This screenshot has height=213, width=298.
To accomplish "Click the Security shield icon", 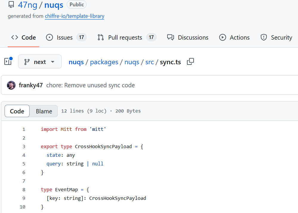I will 264,37.
